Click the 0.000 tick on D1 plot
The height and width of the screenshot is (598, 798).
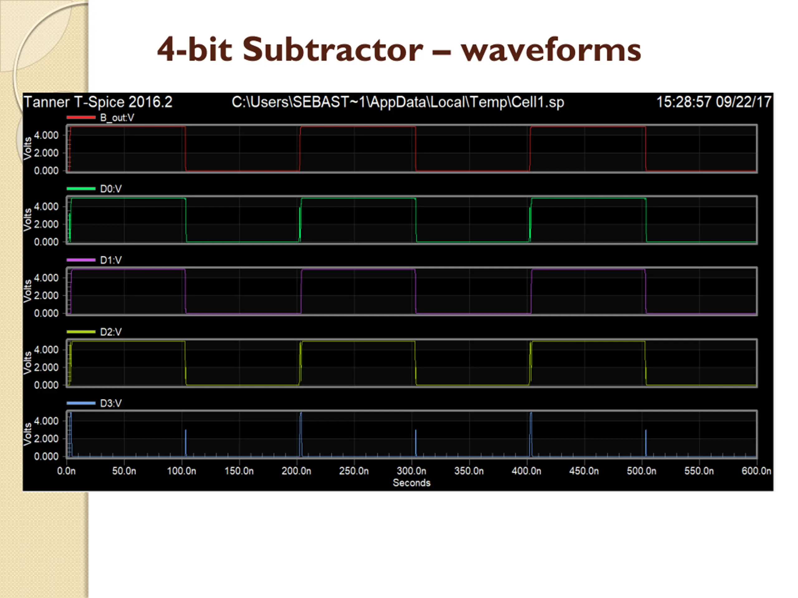point(46,314)
